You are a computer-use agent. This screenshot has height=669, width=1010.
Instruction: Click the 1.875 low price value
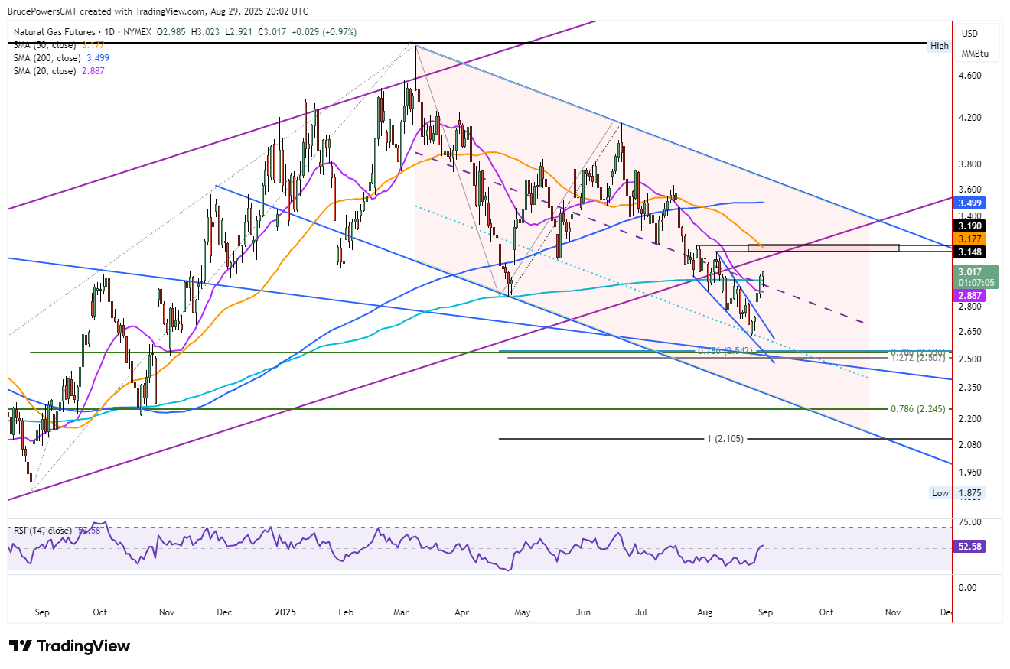(970, 492)
